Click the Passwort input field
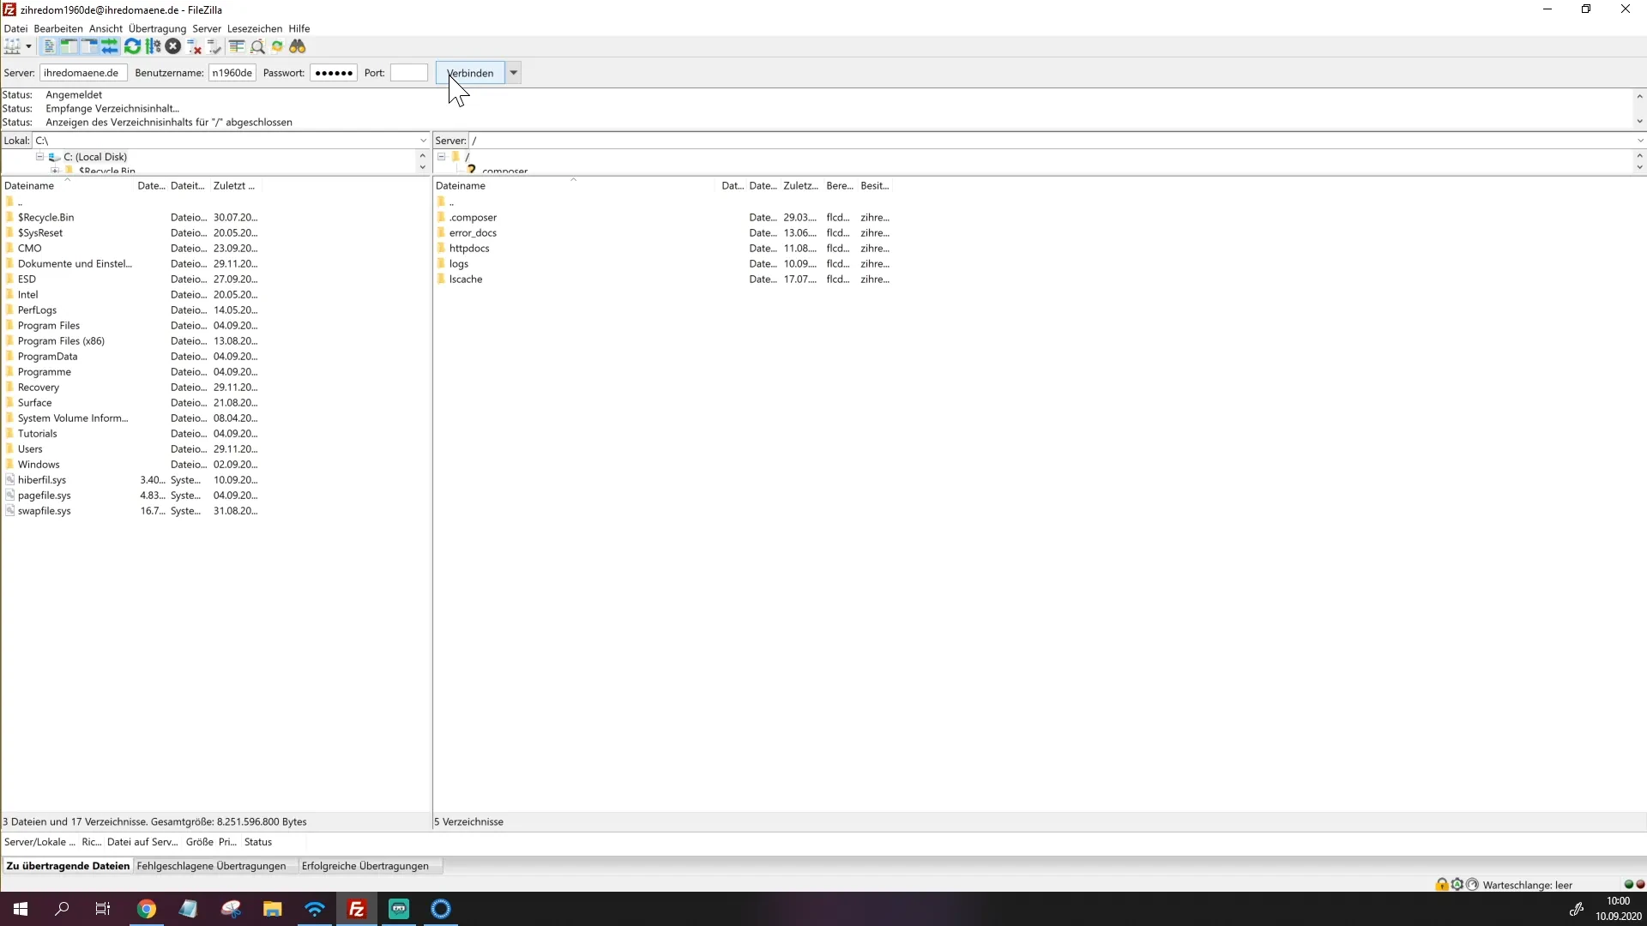Viewport: 1647px width, 926px height. pos(334,73)
